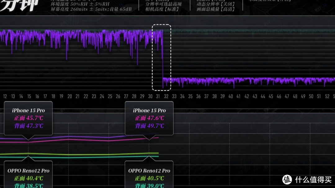Select minute 32 on the time axis

166,96
